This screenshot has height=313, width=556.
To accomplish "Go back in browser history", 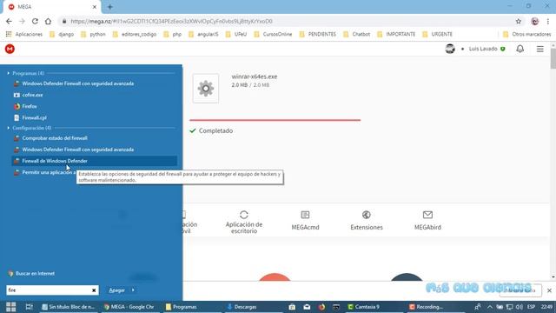I will pyautogui.click(x=9, y=21).
